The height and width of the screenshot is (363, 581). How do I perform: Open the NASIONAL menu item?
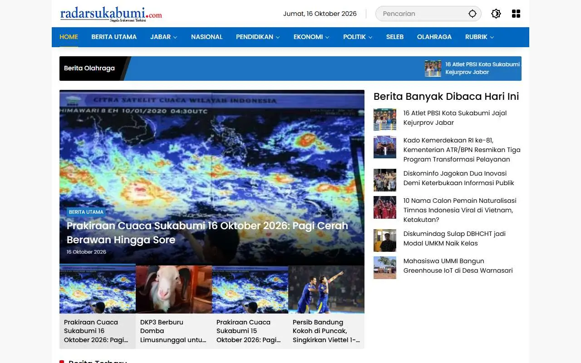(x=207, y=37)
